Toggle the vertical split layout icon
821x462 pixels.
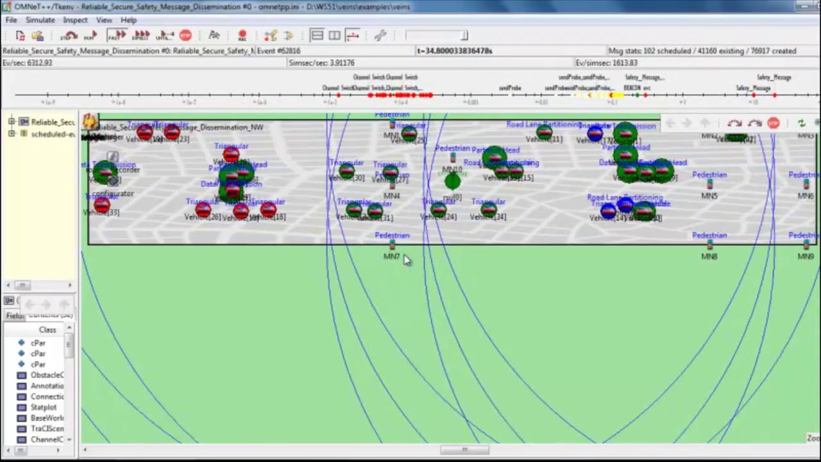point(334,36)
